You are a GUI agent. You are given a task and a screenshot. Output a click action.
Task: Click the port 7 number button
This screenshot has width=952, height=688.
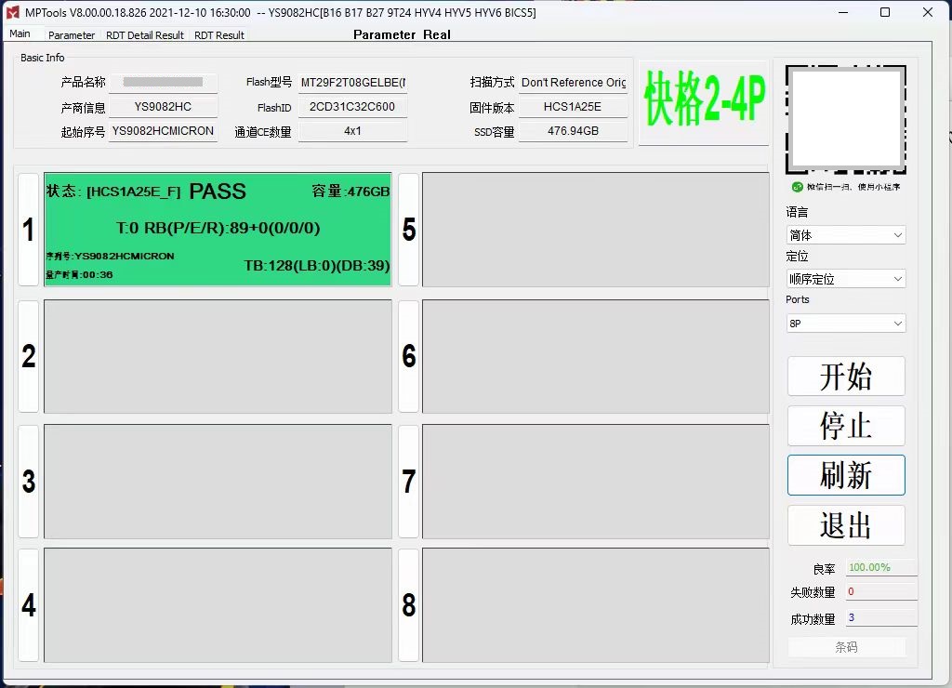point(409,481)
